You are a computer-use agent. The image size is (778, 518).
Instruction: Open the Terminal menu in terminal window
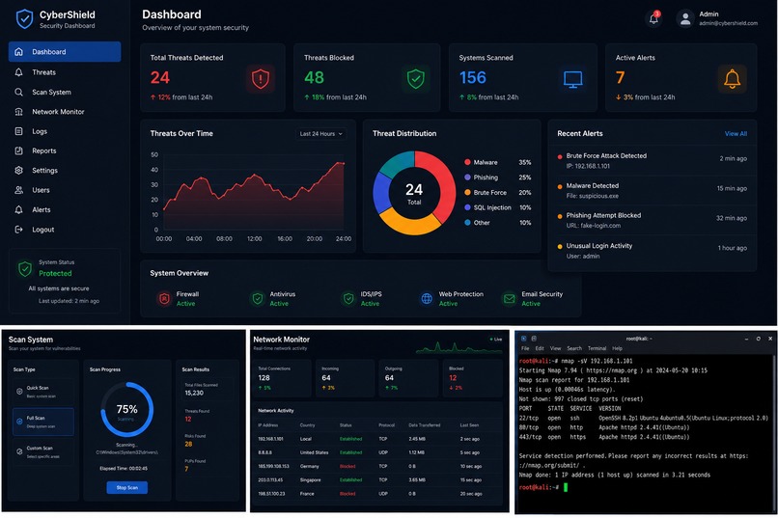(x=597, y=348)
